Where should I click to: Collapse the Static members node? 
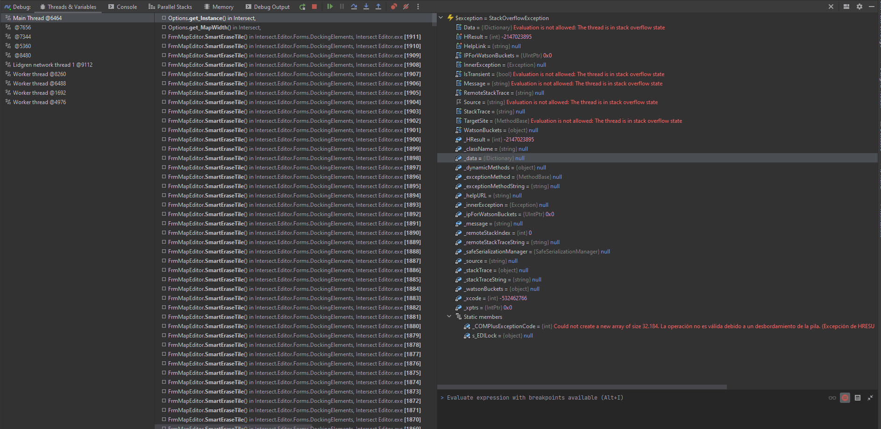[x=449, y=316]
